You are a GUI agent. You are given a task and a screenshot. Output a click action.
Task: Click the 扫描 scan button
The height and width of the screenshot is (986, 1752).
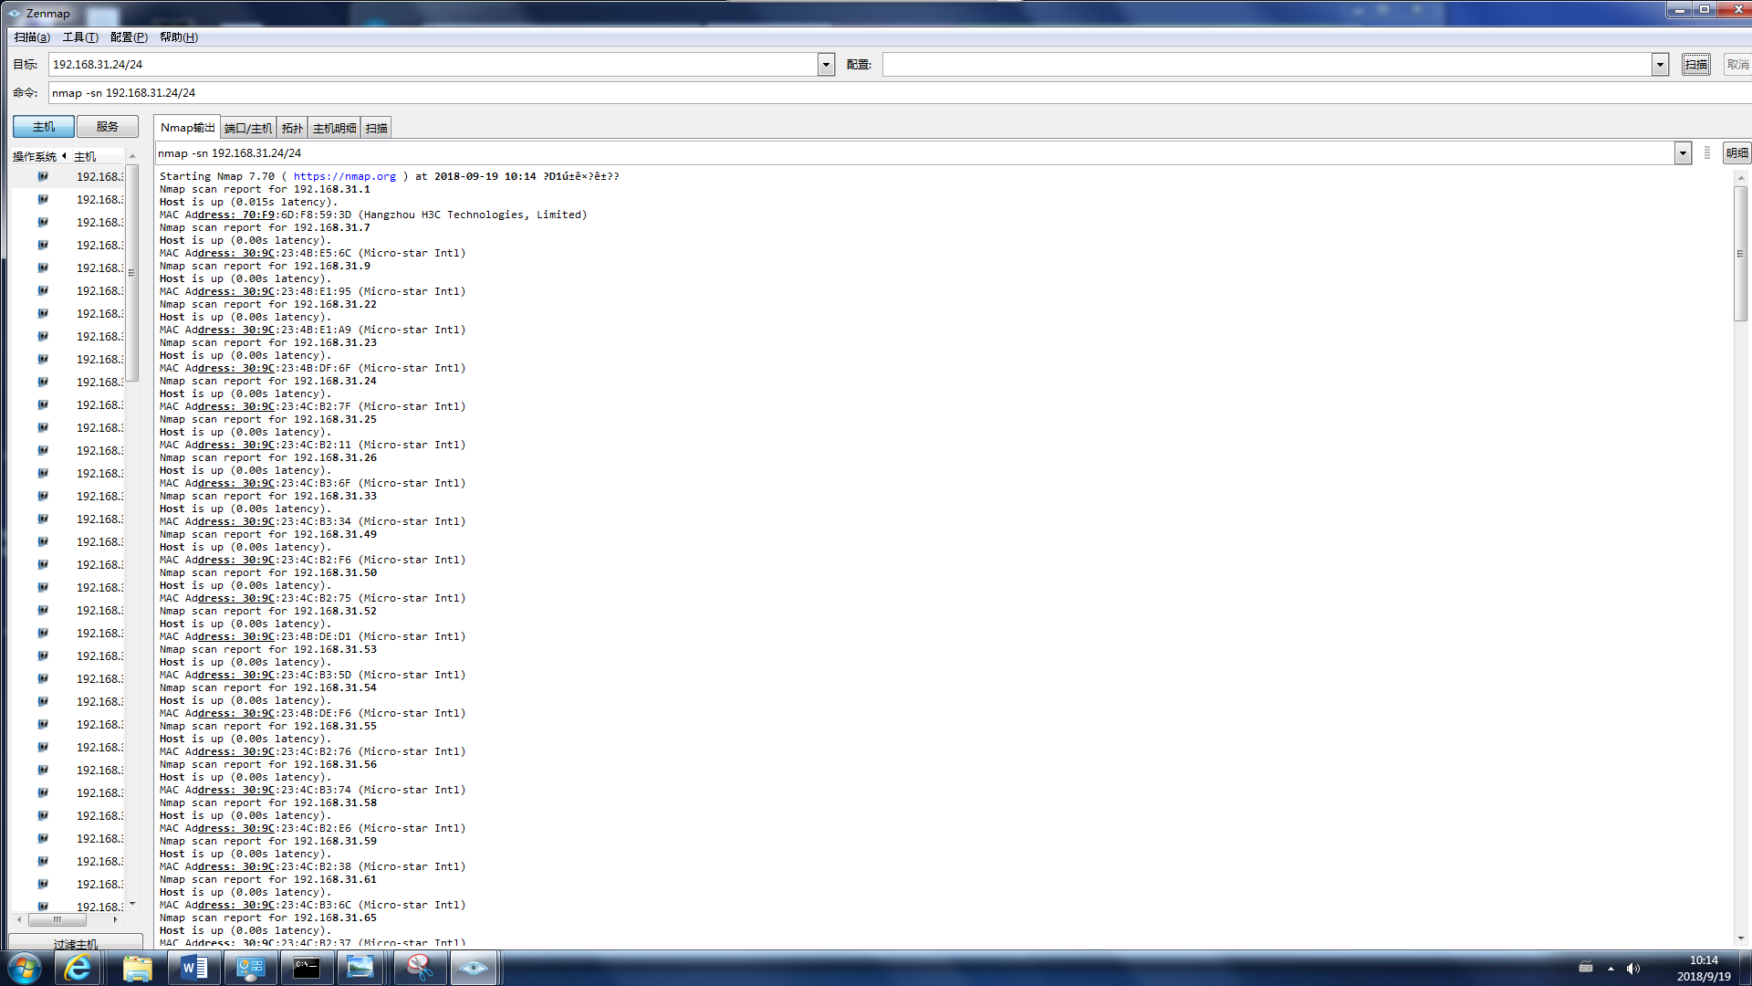click(x=1695, y=65)
